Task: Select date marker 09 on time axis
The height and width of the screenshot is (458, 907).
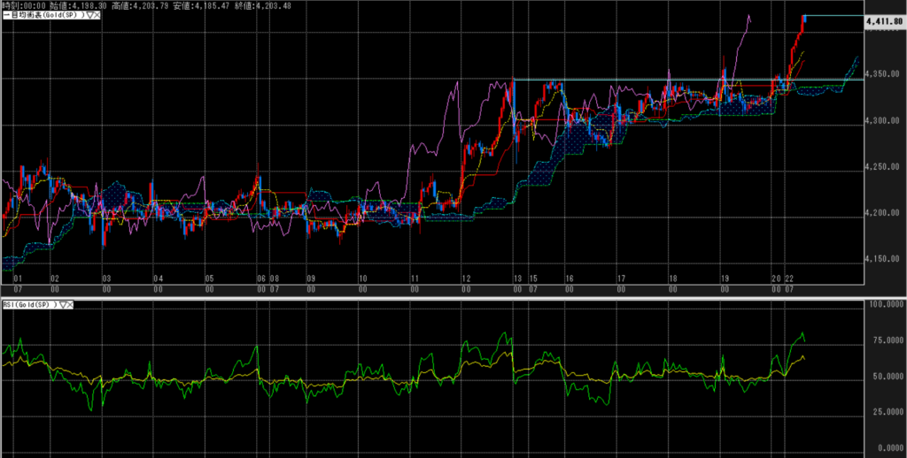Action: click(x=311, y=278)
